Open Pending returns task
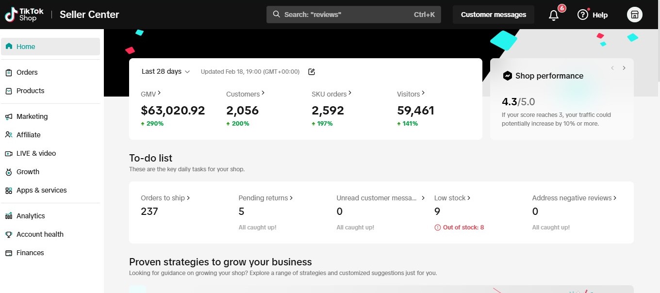This screenshot has width=660, height=293. tap(266, 198)
